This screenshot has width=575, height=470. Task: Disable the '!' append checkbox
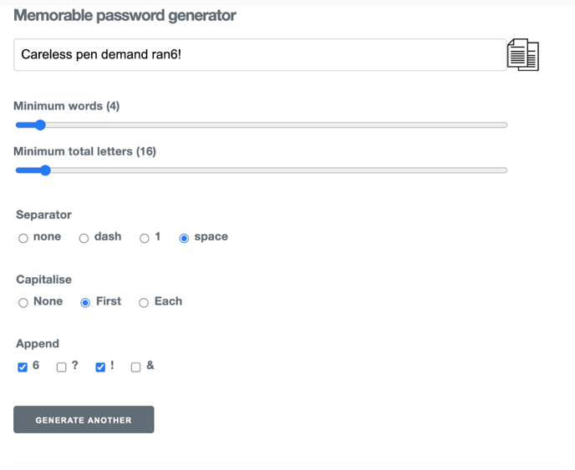100,367
